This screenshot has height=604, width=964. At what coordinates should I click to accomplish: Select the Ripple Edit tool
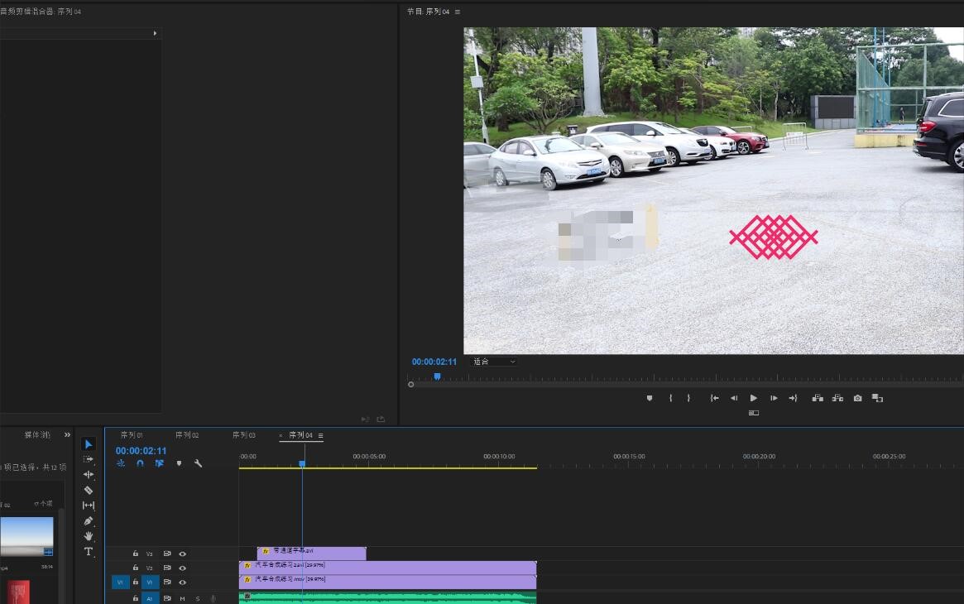pyautogui.click(x=89, y=475)
